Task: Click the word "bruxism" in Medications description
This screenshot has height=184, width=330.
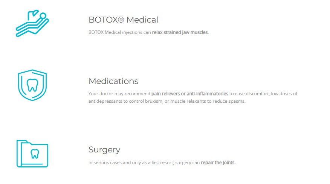Action: (x=154, y=102)
